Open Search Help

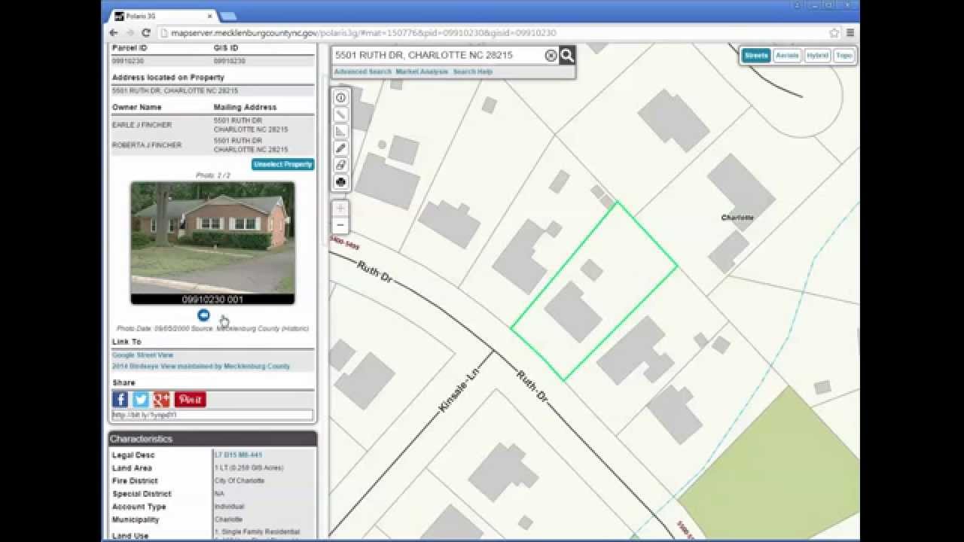[473, 72]
